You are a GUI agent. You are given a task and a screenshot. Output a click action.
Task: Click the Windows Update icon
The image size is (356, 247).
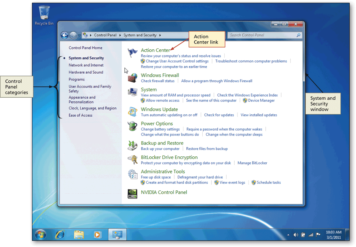pyautogui.click(x=132, y=112)
